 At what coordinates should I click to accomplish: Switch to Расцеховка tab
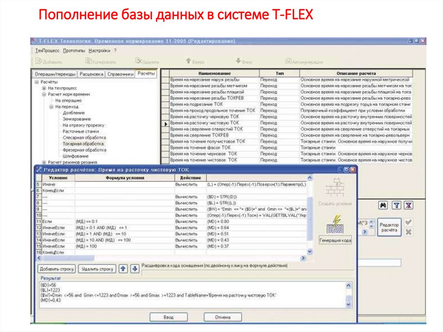(91, 74)
